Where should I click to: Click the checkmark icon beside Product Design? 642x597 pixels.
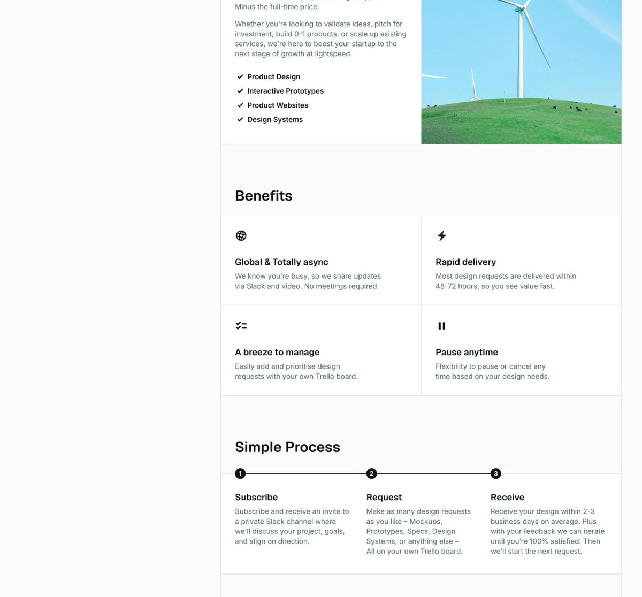coord(240,76)
